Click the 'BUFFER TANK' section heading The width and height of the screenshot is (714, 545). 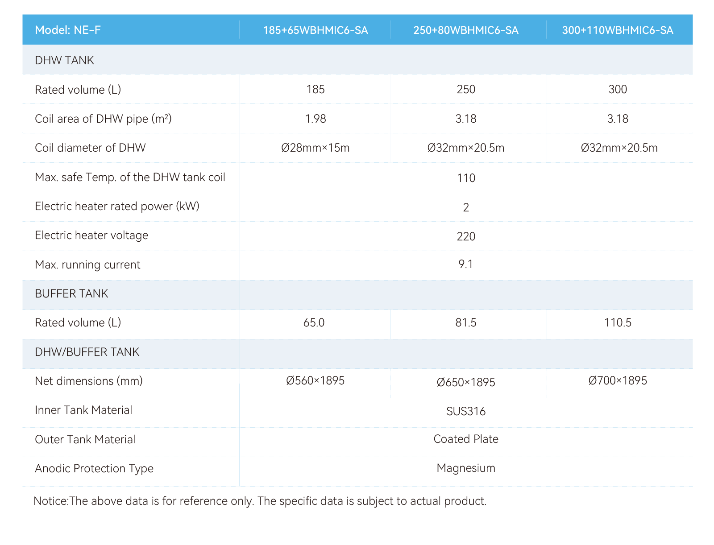tap(71, 293)
